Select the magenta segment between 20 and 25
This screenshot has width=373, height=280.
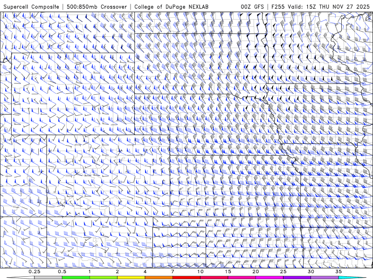coord(269,278)
